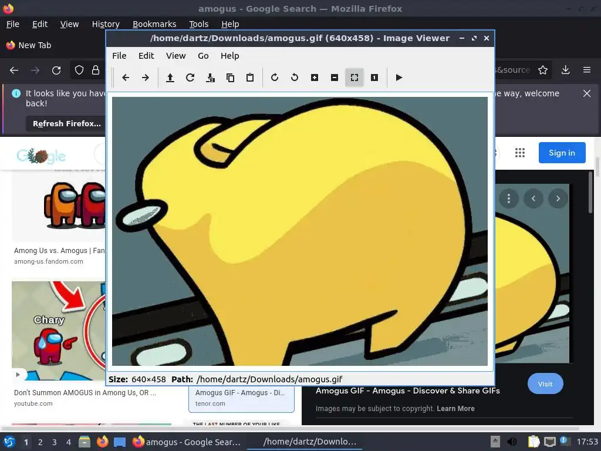The image size is (601, 451).
Task: Copy the image using toolbar copy icon
Action: [x=230, y=78]
